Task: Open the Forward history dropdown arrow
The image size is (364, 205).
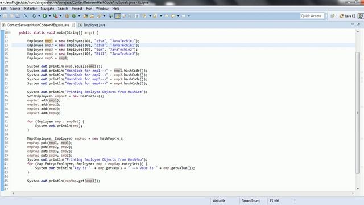Action: pyautogui.click(x=189, y=16)
